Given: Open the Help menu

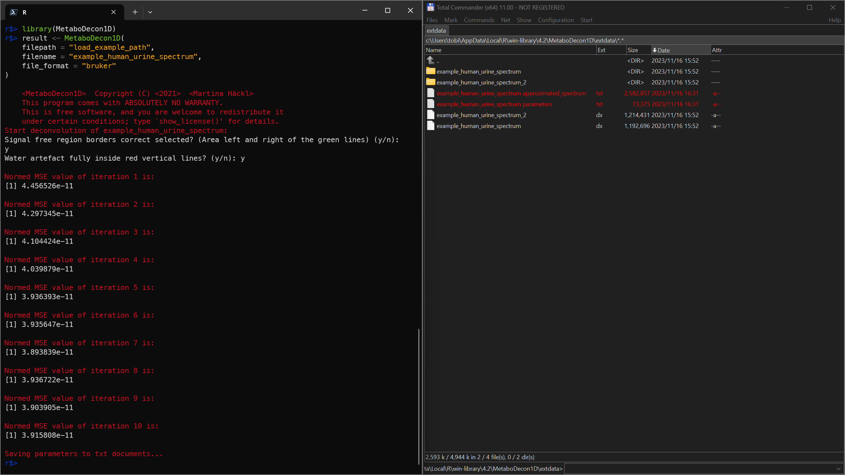Looking at the screenshot, I should point(835,20).
